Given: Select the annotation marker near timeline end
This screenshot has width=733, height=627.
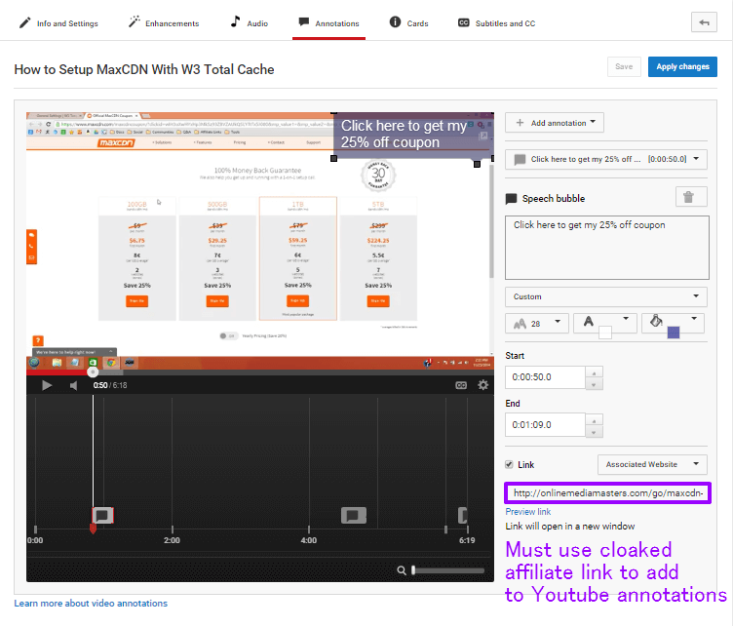Looking at the screenshot, I should pyautogui.click(x=462, y=515).
